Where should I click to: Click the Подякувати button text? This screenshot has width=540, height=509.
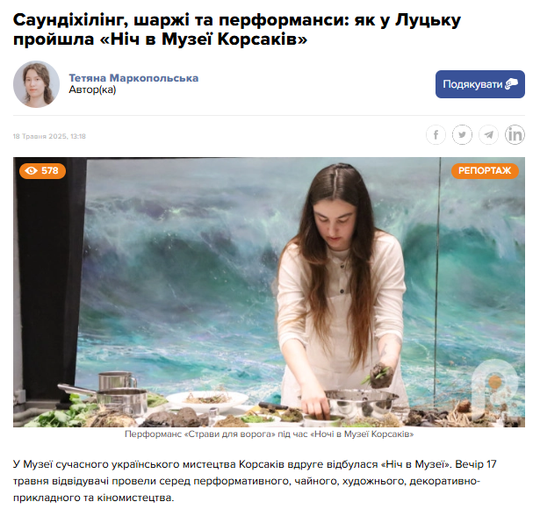click(472, 84)
